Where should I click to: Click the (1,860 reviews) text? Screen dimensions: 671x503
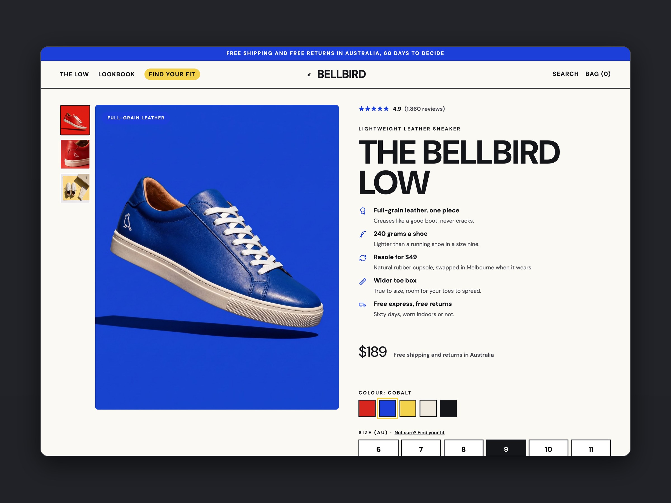point(424,109)
